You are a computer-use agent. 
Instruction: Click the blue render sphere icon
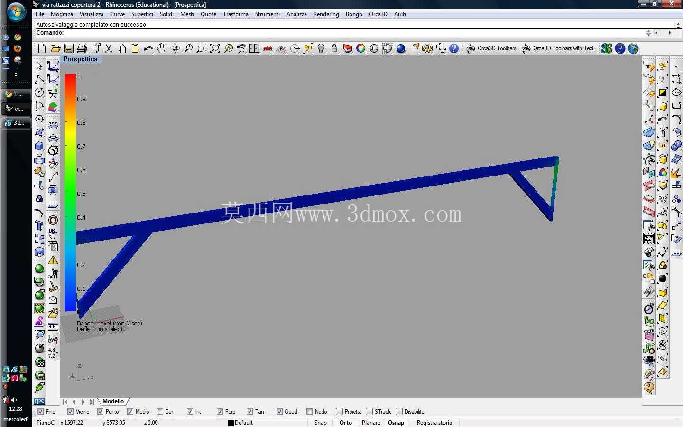[401, 48]
